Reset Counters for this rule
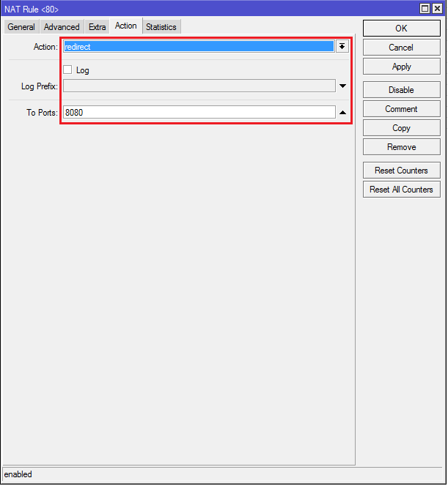Viewport: 448px width, 486px height. (x=401, y=171)
